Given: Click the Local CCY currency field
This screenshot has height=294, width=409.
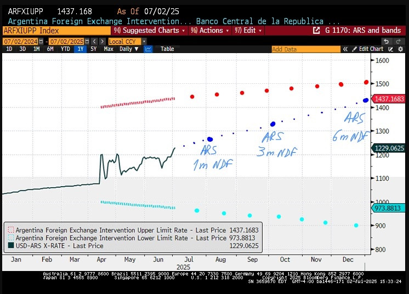Looking at the screenshot, I should tap(124, 42).
